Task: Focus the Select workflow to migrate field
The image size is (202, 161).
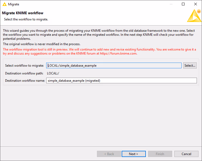Action: click(x=114, y=66)
